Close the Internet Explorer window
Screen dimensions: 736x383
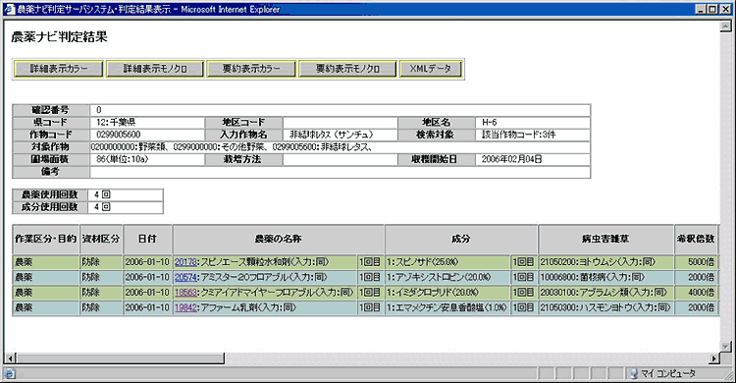pos(724,9)
